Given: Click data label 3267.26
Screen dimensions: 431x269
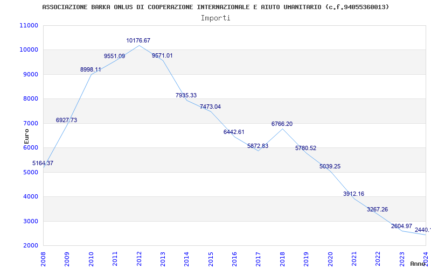Looking at the screenshot, I should click(x=378, y=210).
